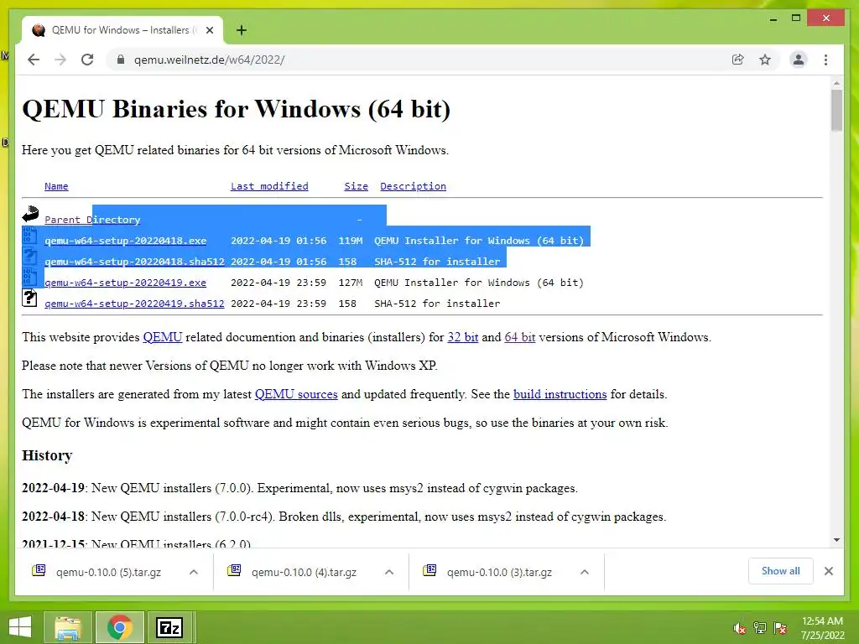The image size is (859, 644).
Task: Click the History heading
Action: coord(47,455)
